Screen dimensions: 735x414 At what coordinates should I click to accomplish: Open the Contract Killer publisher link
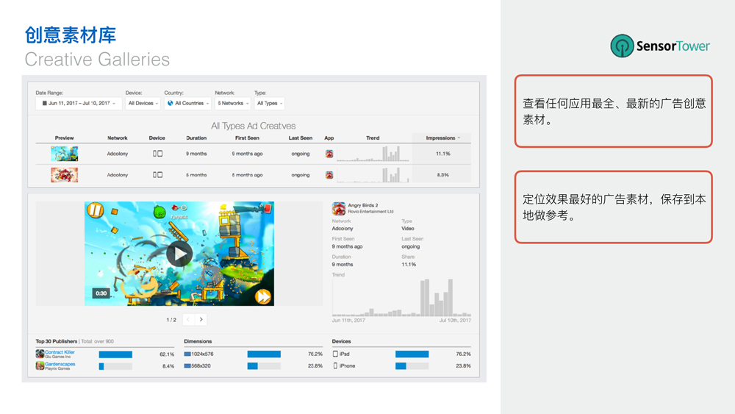point(60,352)
